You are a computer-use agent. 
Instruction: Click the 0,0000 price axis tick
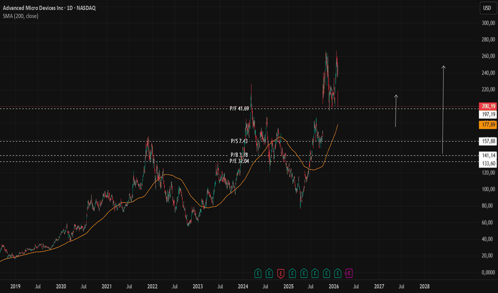click(x=488, y=272)
